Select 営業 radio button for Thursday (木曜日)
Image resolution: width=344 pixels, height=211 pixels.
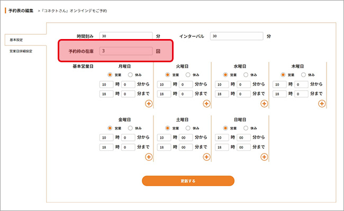click(284, 75)
